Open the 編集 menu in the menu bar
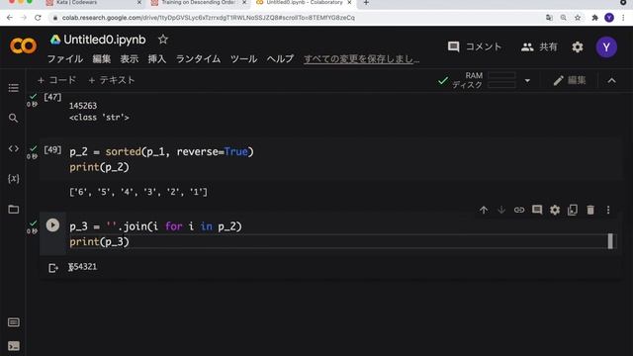The image size is (633, 356). 101,59
